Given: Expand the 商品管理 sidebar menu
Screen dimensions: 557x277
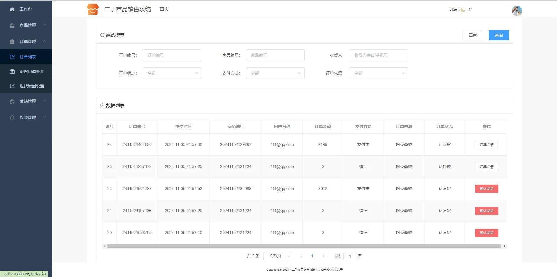Looking at the screenshot, I should (x=28, y=25).
